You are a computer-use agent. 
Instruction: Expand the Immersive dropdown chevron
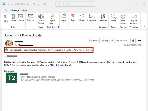click(92, 23)
